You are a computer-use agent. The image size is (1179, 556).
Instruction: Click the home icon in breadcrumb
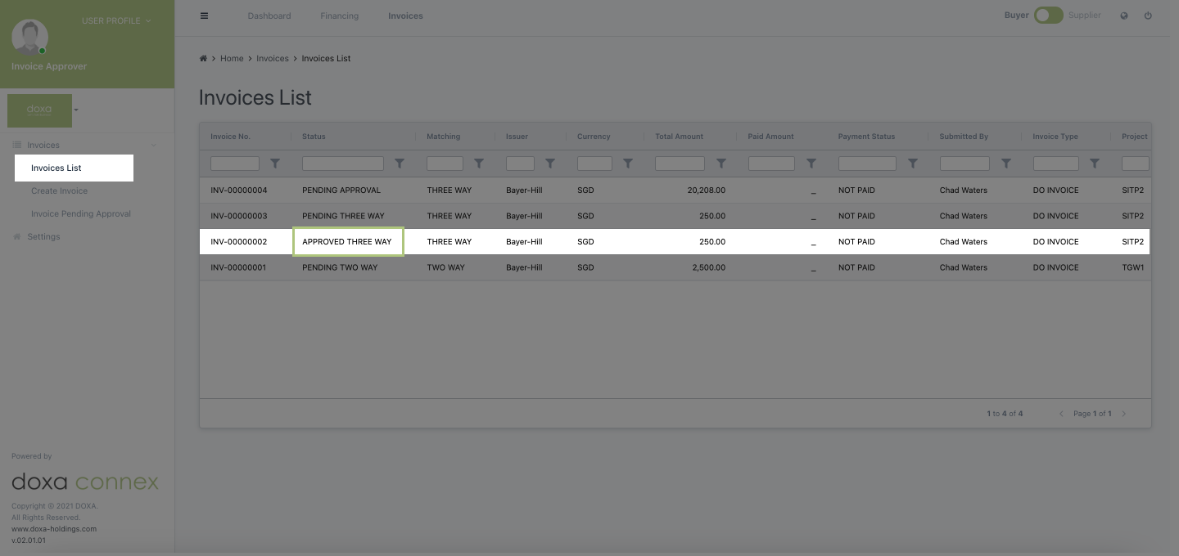coord(203,59)
